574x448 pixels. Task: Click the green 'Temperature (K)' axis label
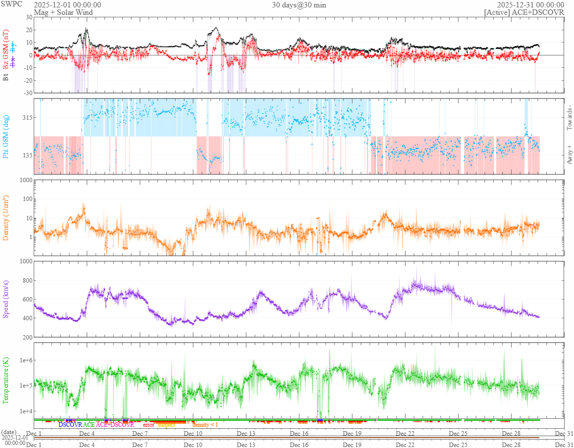point(5,380)
